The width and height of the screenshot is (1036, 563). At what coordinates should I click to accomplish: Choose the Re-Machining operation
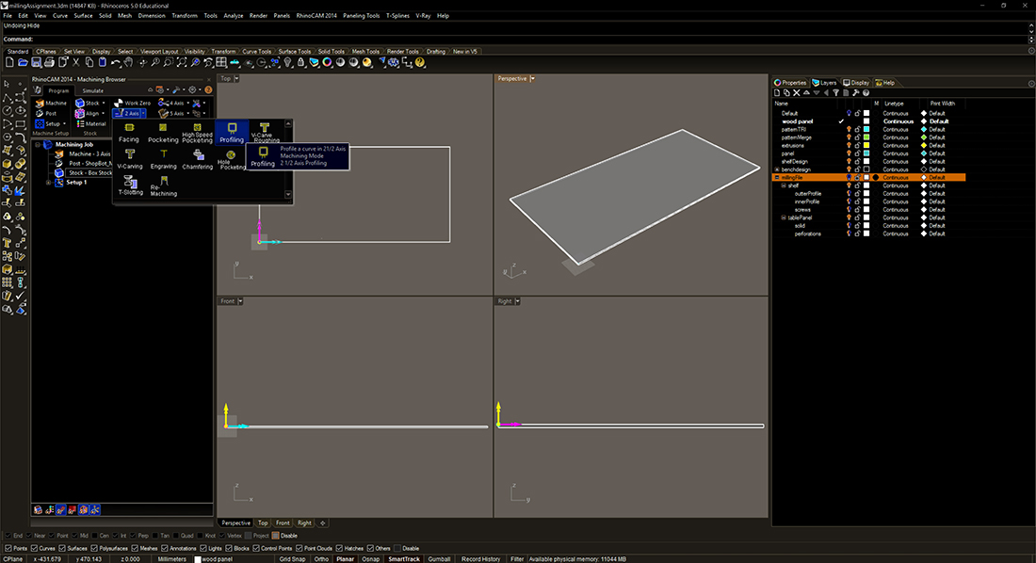tap(163, 185)
